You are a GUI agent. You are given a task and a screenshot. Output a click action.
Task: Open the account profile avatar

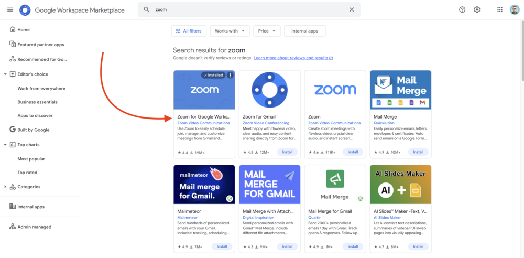click(x=515, y=10)
